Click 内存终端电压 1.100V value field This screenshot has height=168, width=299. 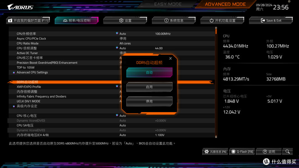160,135
